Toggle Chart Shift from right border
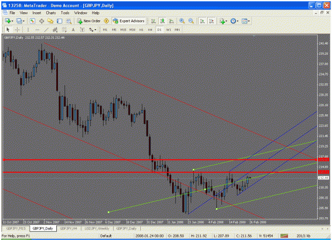This screenshot has height=240, width=332. pos(211,21)
